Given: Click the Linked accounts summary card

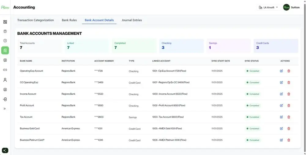Looking at the screenshot, I should (87, 46).
